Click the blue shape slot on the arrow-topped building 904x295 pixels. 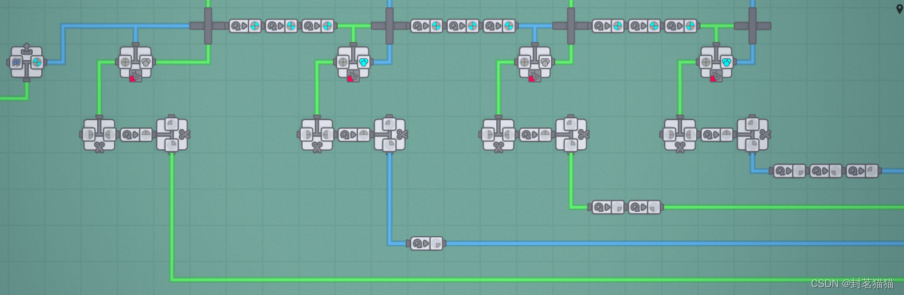click(16, 62)
